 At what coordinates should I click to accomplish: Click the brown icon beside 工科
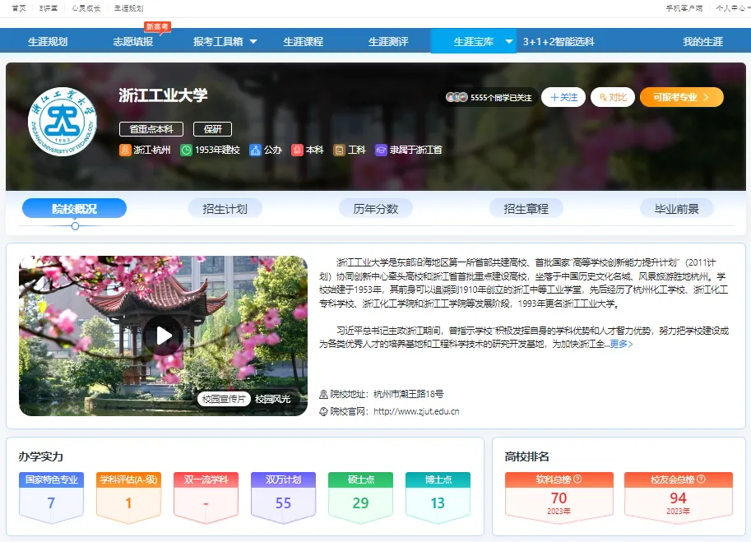(339, 150)
